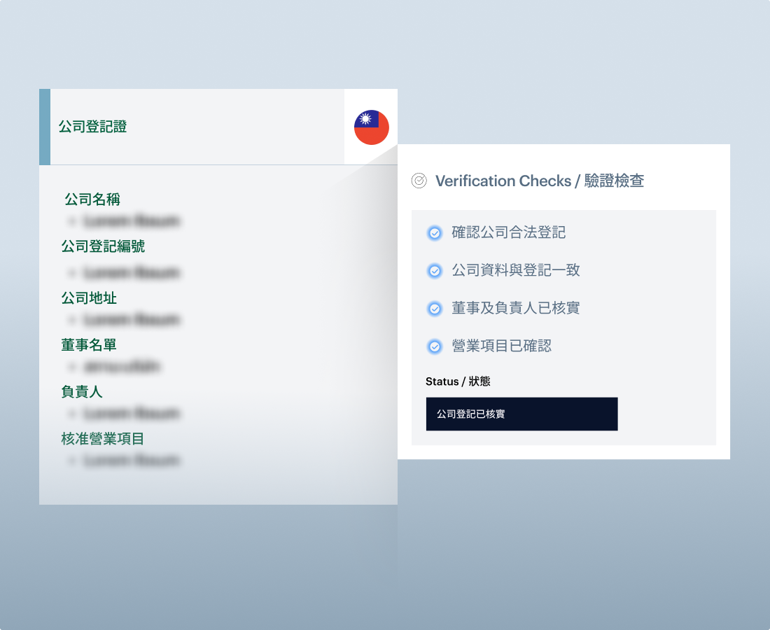Click the blue accent bar beside 公司登記證
The width and height of the screenshot is (770, 630).
click(x=45, y=127)
